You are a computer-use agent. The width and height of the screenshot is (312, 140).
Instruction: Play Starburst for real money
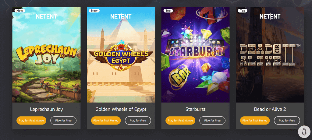pos(180,121)
